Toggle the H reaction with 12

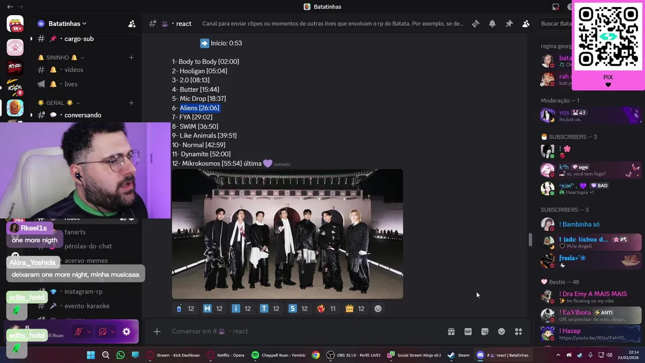tap(213, 309)
